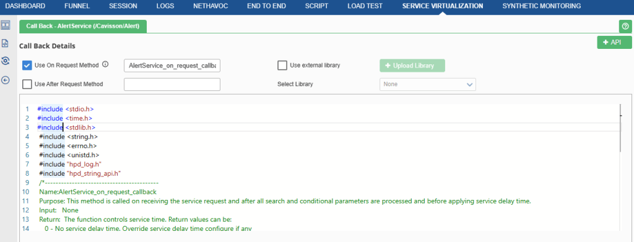Click the After Request Method input field
This screenshot has height=242, width=634.
pos(172,84)
